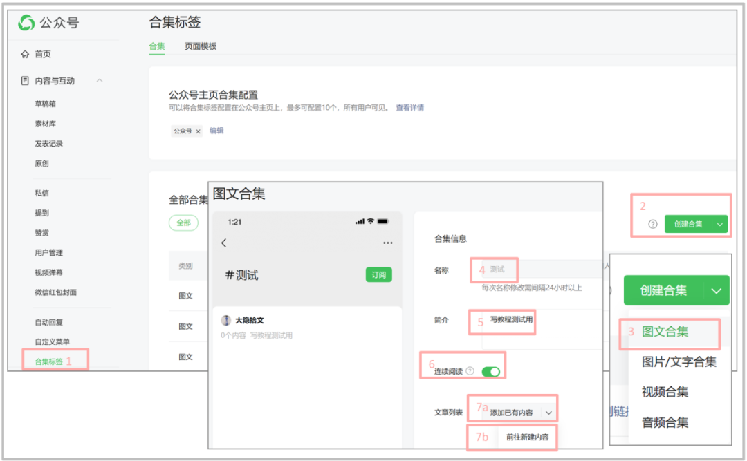747x461 pixels.
Task: Toggle the 连续阅读 switch
Action: pos(490,372)
